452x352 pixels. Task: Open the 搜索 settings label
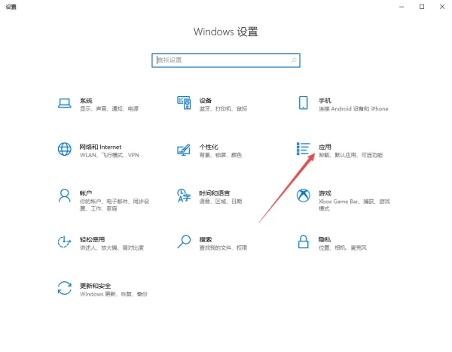[206, 239]
